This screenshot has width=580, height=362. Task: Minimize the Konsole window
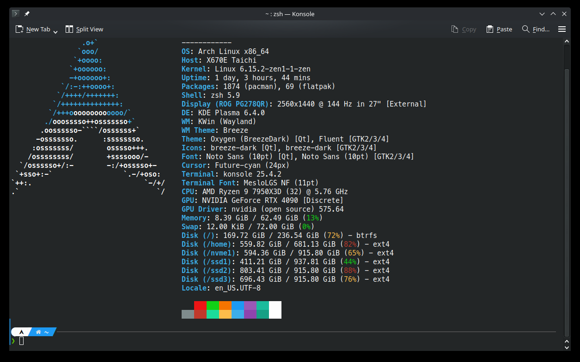pos(542,14)
